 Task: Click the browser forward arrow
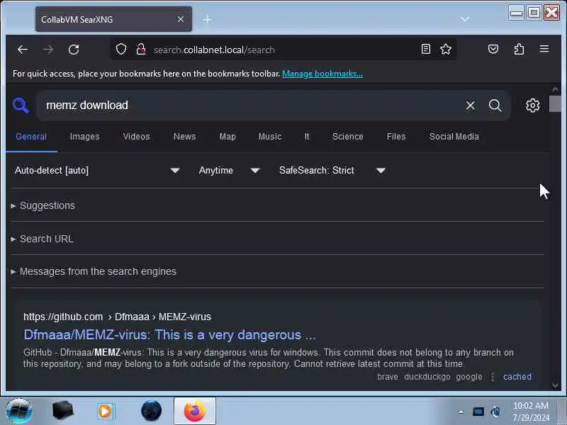point(48,50)
